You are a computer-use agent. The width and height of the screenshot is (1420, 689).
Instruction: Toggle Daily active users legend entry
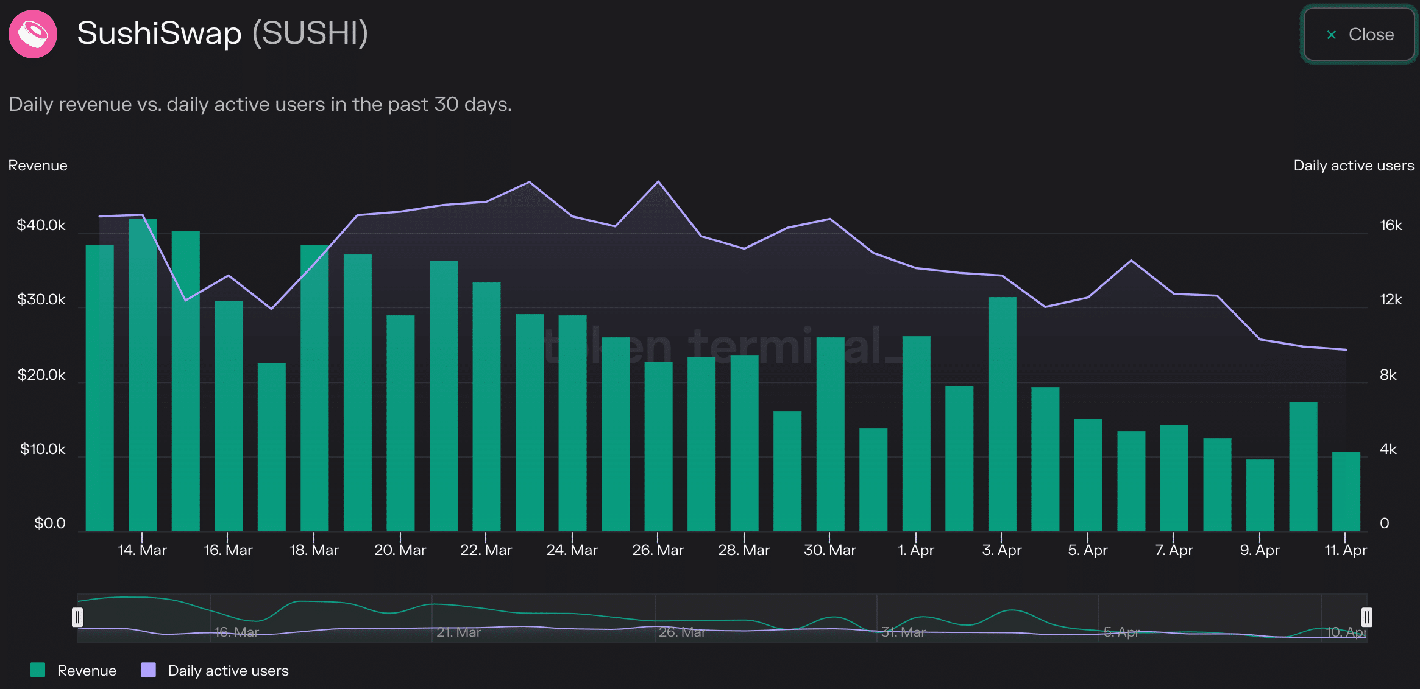pos(215,670)
